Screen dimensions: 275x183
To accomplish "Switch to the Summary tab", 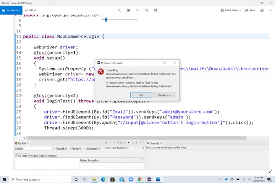I will click(51, 156).
